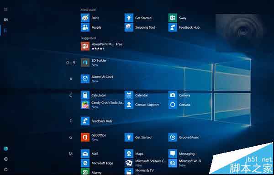Click the letter M section header
Image resolution: width=274 pixels, height=175 pixels.
pyautogui.click(x=71, y=154)
